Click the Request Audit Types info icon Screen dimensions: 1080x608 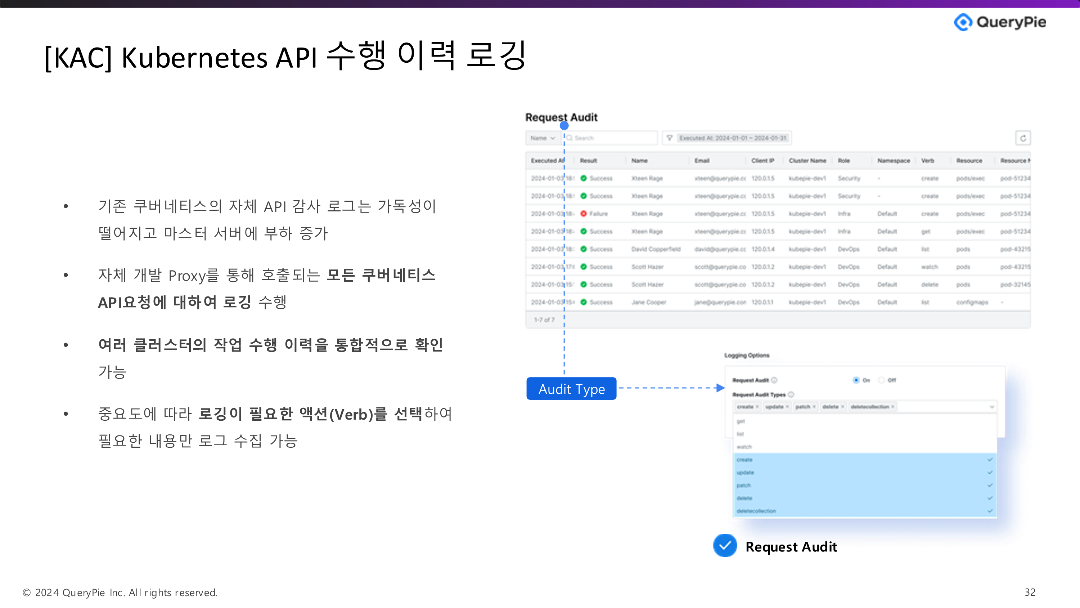point(791,394)
